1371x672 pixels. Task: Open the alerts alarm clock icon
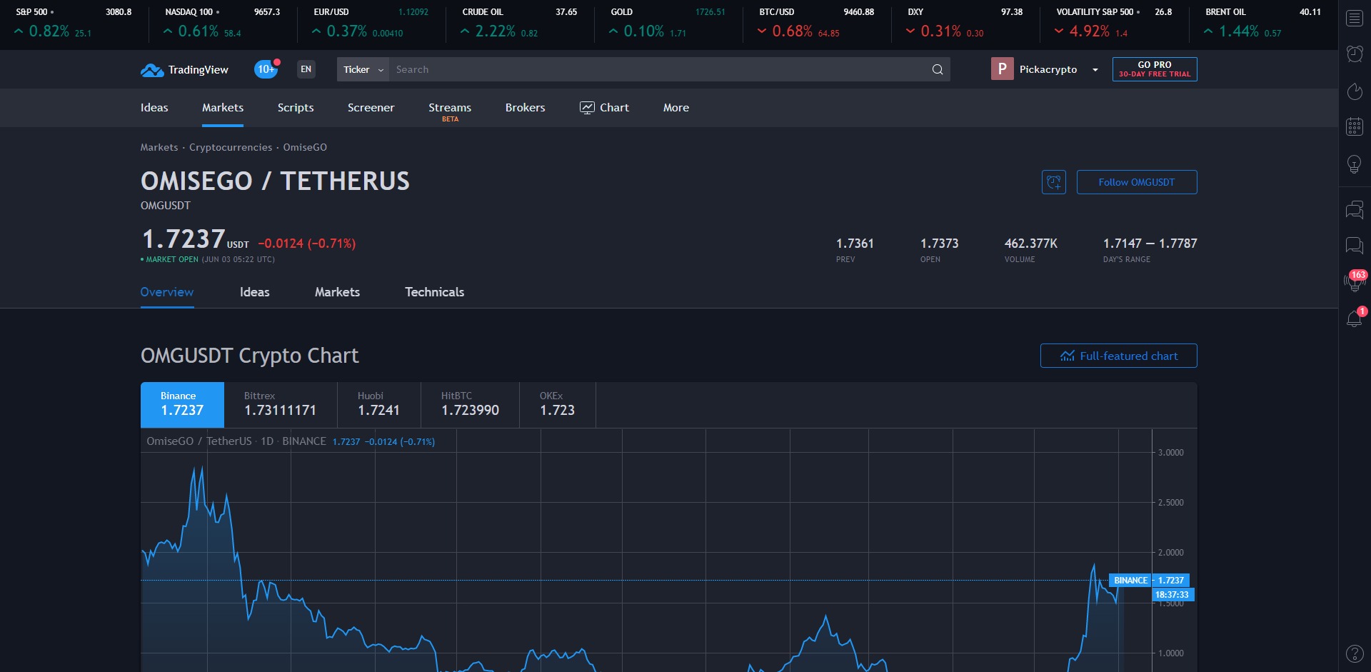point(1355,54)
